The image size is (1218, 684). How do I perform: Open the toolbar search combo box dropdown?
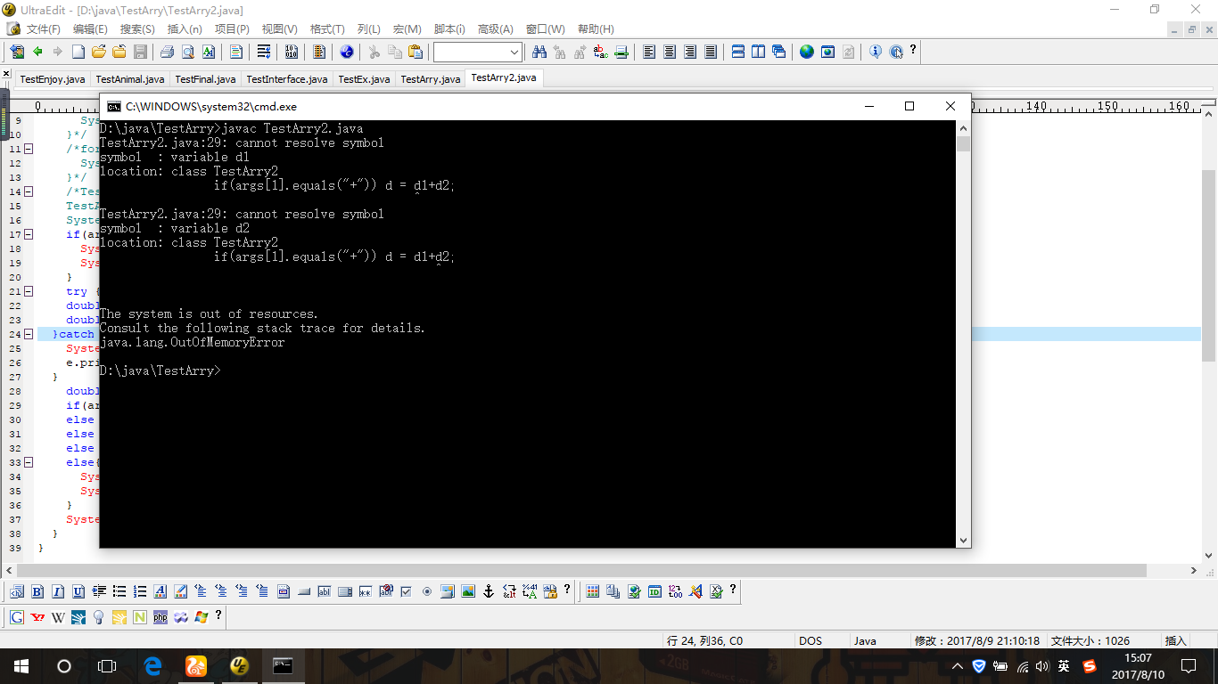pos(514,52)
